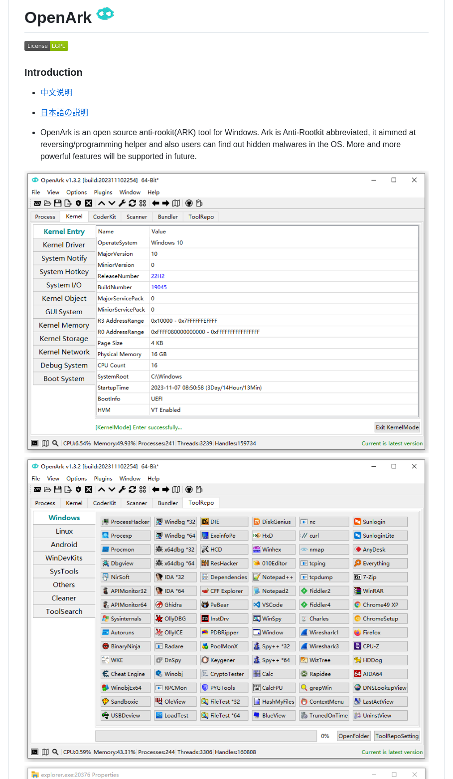Click the GitHub globe icon in toolbar
The image size is (453, 779).
188,203
